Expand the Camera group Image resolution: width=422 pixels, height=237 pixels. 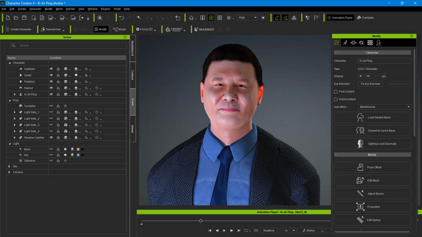click(9, 172)
